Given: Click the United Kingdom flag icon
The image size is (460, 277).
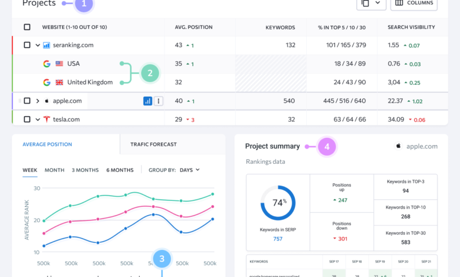Looking at the screenshot, I should 59,83.
